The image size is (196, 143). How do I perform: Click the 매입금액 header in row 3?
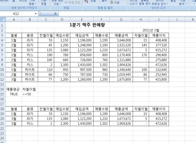click(x=82, y=35)
